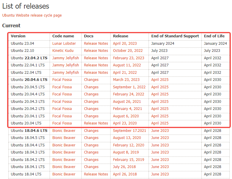Viewport: 232px width, 179px height.
Task: Open the Kinetic Kudu code name link
Action: pyautogui.click(x=63, y=51)
